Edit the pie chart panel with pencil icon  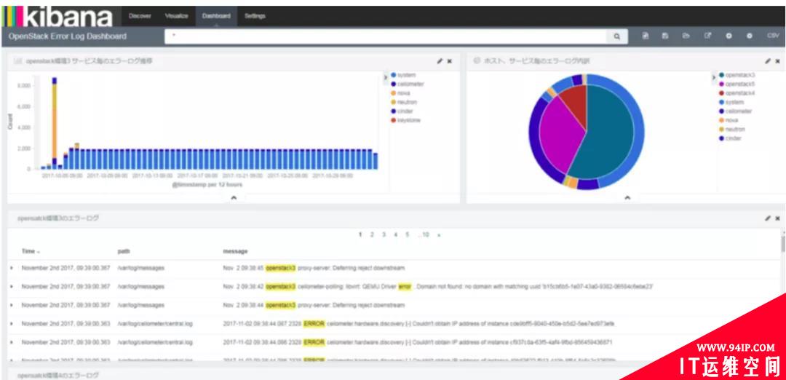[768, 61]
